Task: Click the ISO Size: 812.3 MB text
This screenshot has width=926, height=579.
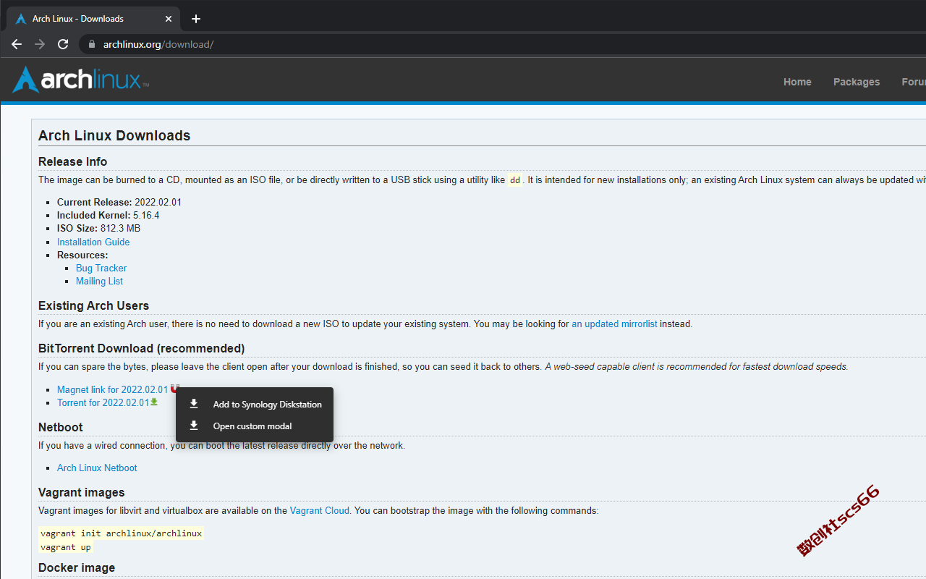Action: [x=98, y=228]
